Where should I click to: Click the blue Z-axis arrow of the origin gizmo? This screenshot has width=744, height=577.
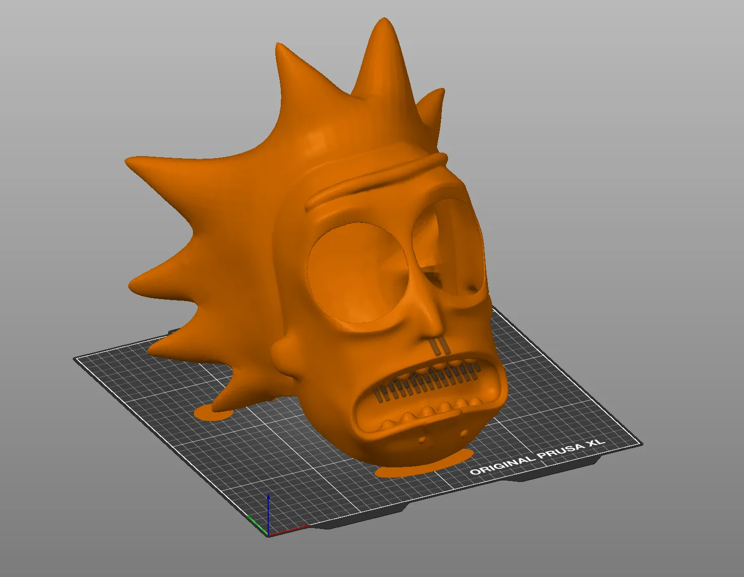268,505
